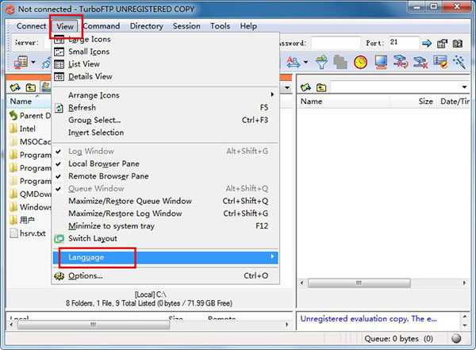The width and height of the screenshot is (476, 350).
Task: Select Maximize/Restore Log Window
Action: click(166, 213)
